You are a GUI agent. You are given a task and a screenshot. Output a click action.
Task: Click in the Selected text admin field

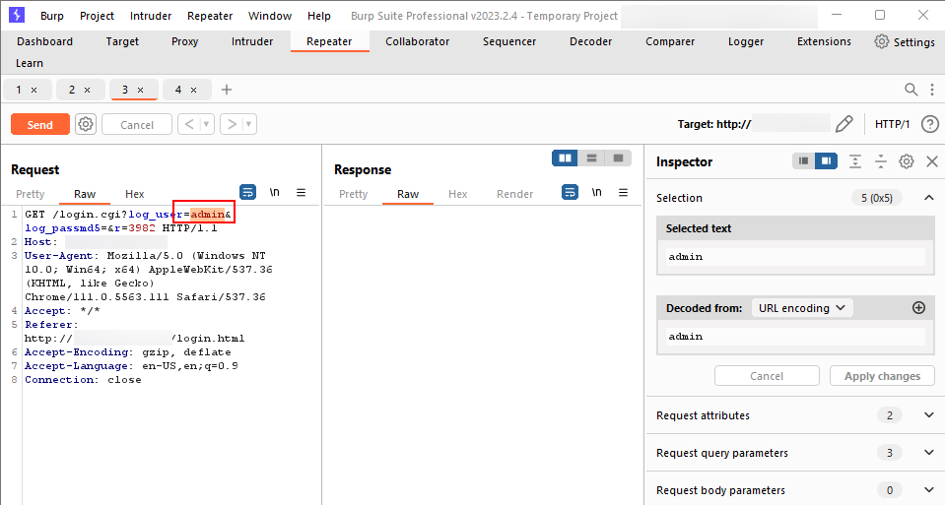pyautogui.click(x=795, y=256)
